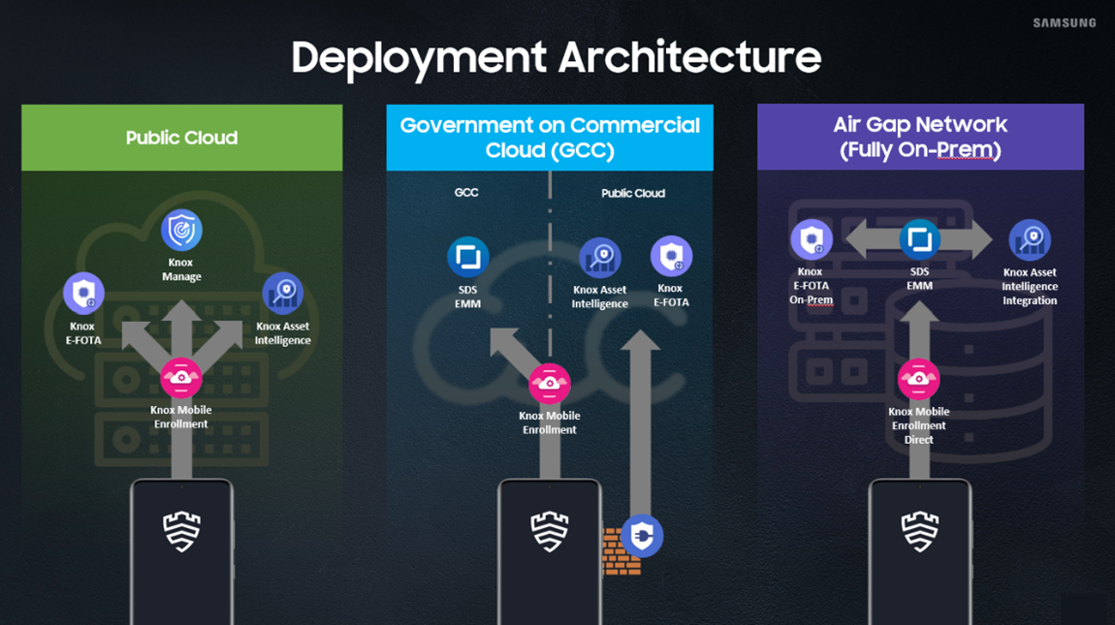Click the Air Gap Network (Fully On-Prem) header
The width and height of the screenshot is (1115, 625).
(x=920, y=137)
